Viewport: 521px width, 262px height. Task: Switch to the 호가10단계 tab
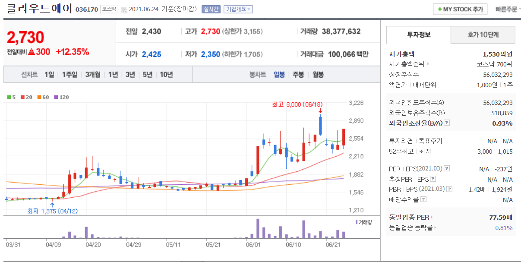[x=483, y=35]
